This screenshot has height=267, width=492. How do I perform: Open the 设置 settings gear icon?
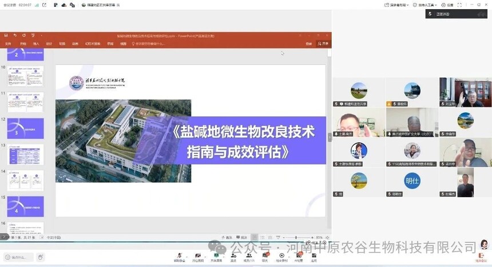[447, 5]
